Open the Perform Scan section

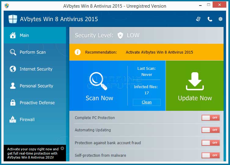[33, 52]
